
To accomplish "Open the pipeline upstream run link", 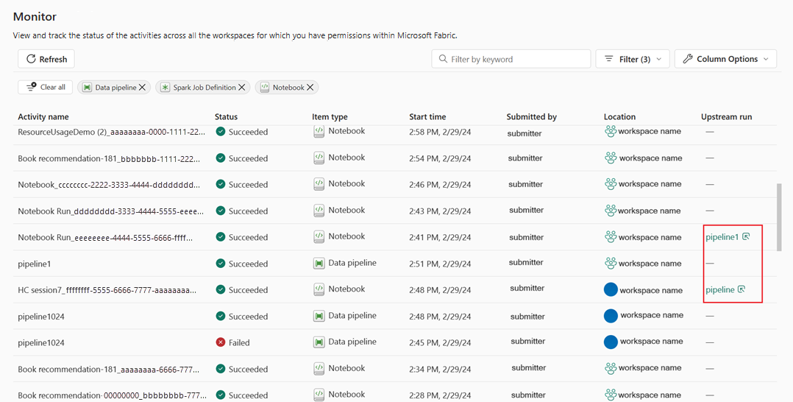I will click(x=720, y=290).
